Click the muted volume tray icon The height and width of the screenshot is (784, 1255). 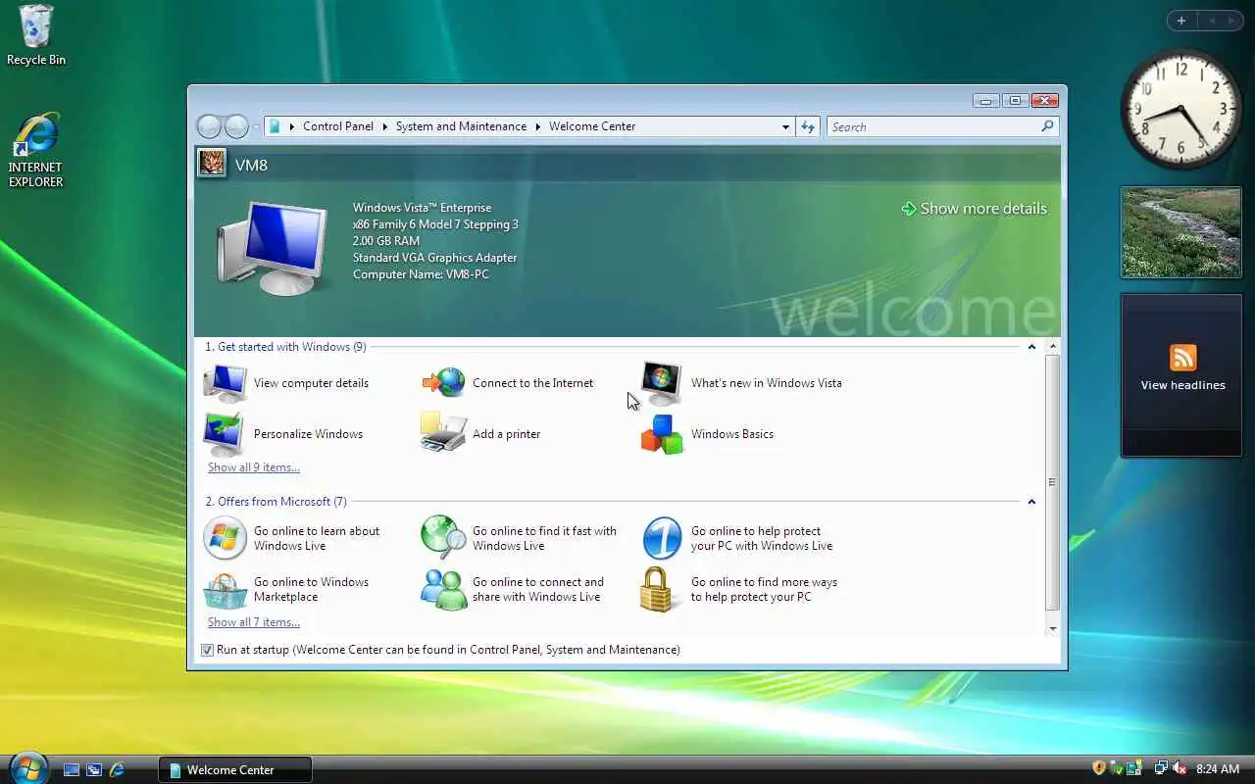1180,768
